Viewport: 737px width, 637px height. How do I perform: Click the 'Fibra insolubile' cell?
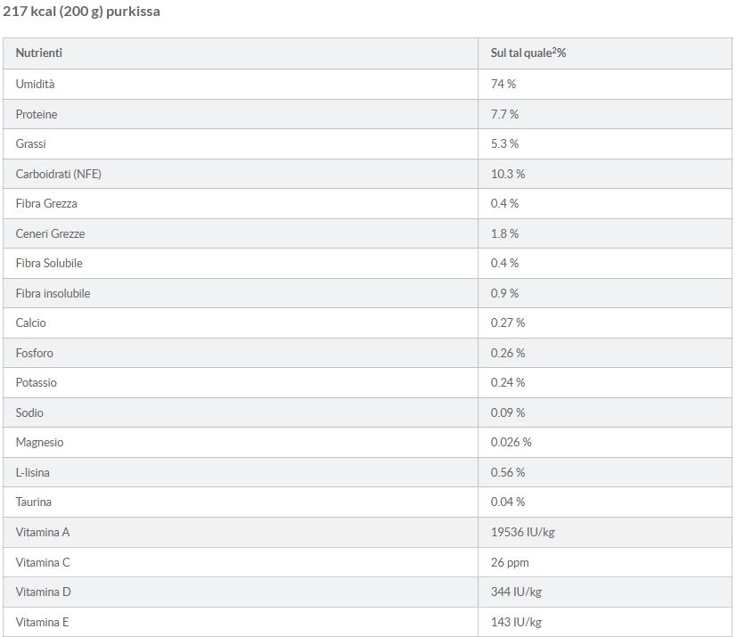click(x=53, y=293)
